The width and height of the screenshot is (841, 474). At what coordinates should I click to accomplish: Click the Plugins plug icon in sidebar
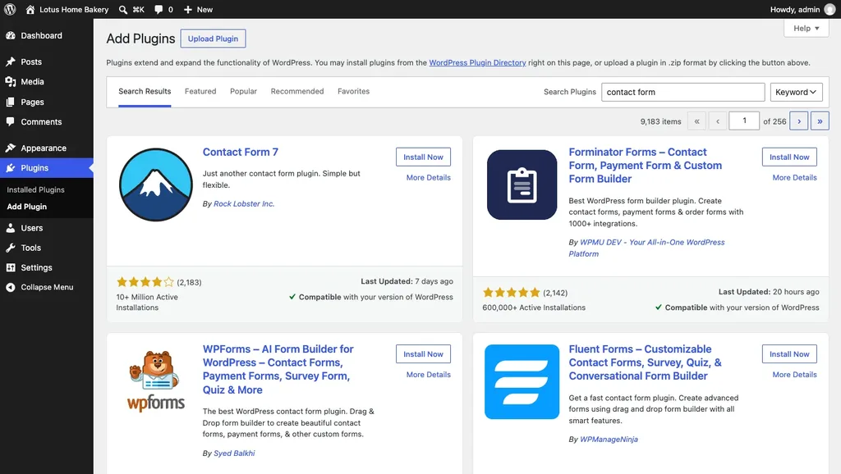(x=10, y=167)
